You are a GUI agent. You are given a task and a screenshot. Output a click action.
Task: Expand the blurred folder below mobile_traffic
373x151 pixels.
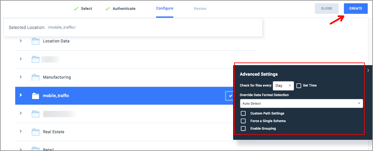(x=21, y=113)
